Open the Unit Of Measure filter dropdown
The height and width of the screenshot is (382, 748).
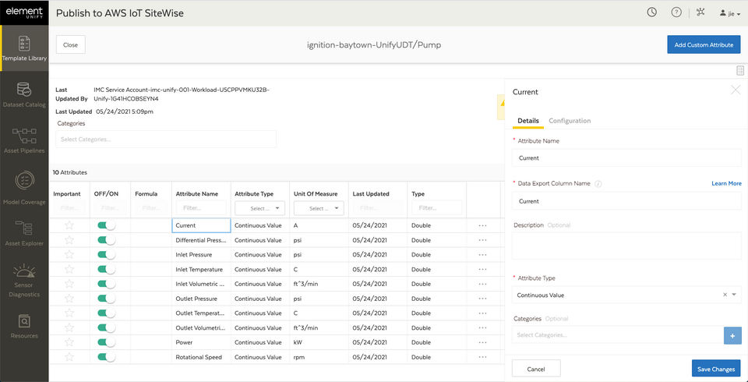coord(319,208)
